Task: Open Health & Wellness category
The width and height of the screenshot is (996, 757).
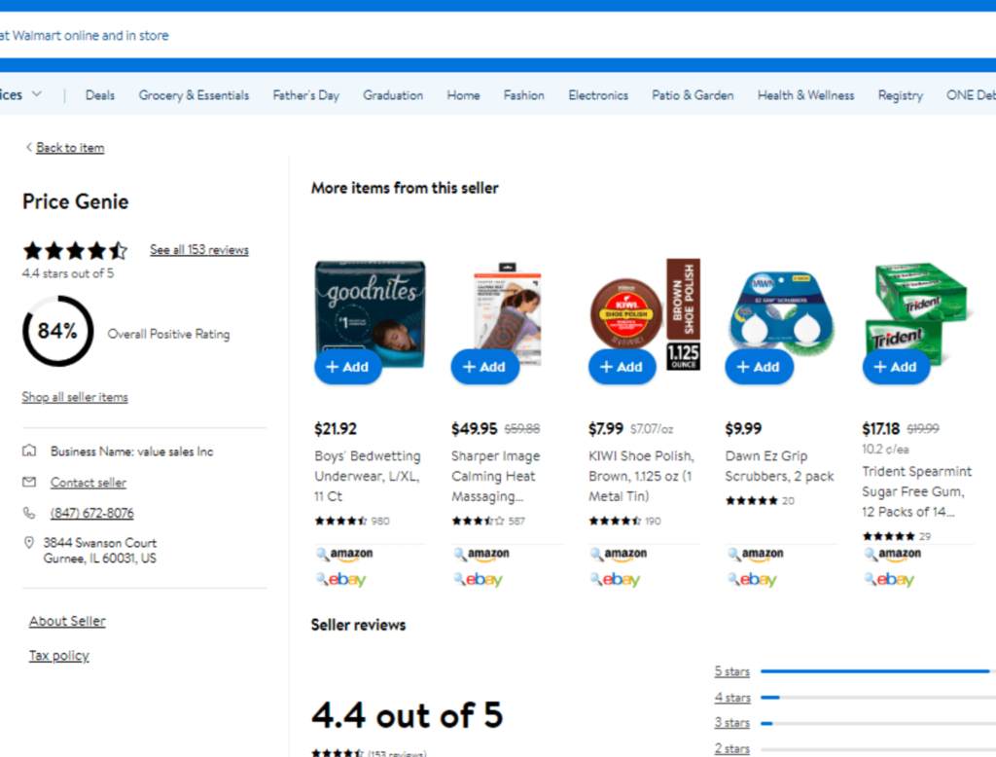Action: [x=806, y=95]
